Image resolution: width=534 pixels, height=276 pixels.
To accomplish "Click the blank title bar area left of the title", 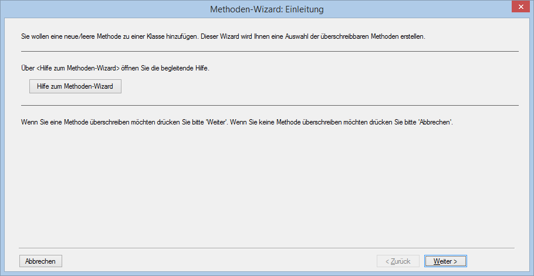I will 88,9.
